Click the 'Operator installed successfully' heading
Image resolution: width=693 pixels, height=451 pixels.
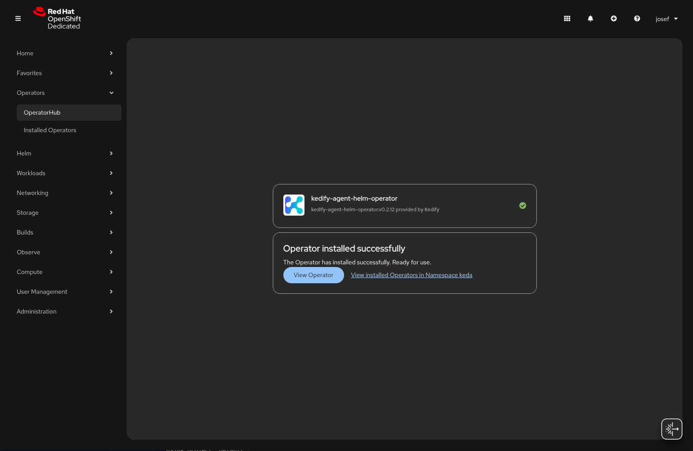click(344, 249)
